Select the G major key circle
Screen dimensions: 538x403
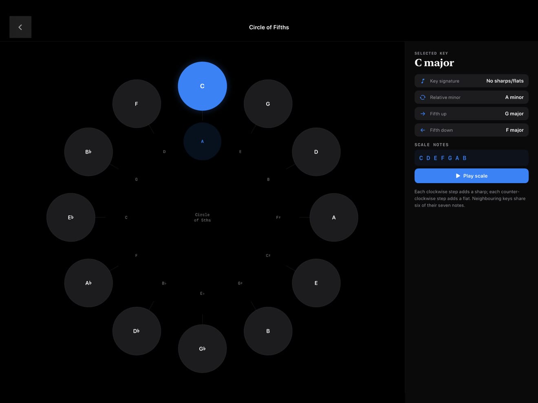pos(268,104)
